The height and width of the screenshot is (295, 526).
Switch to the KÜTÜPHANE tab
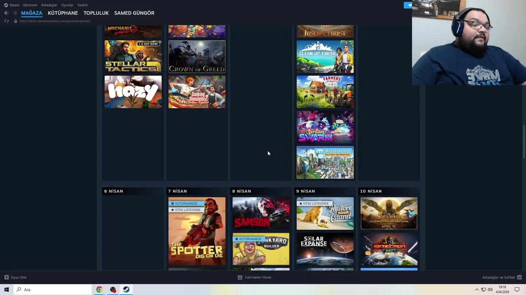(x=63, y=13)
